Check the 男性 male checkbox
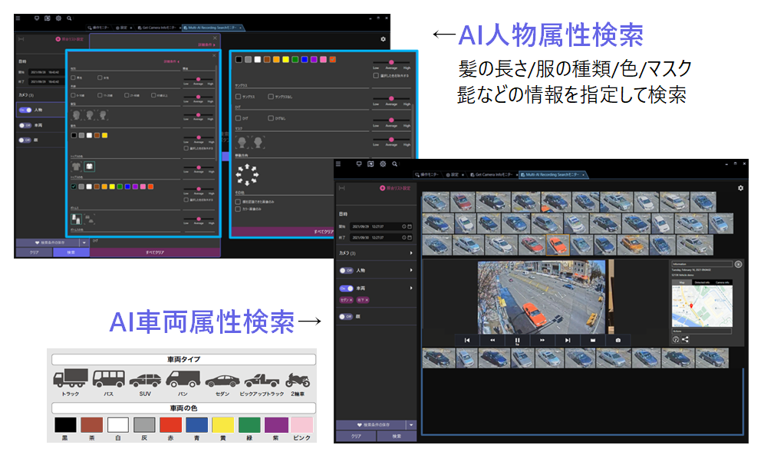 (73, 77)
